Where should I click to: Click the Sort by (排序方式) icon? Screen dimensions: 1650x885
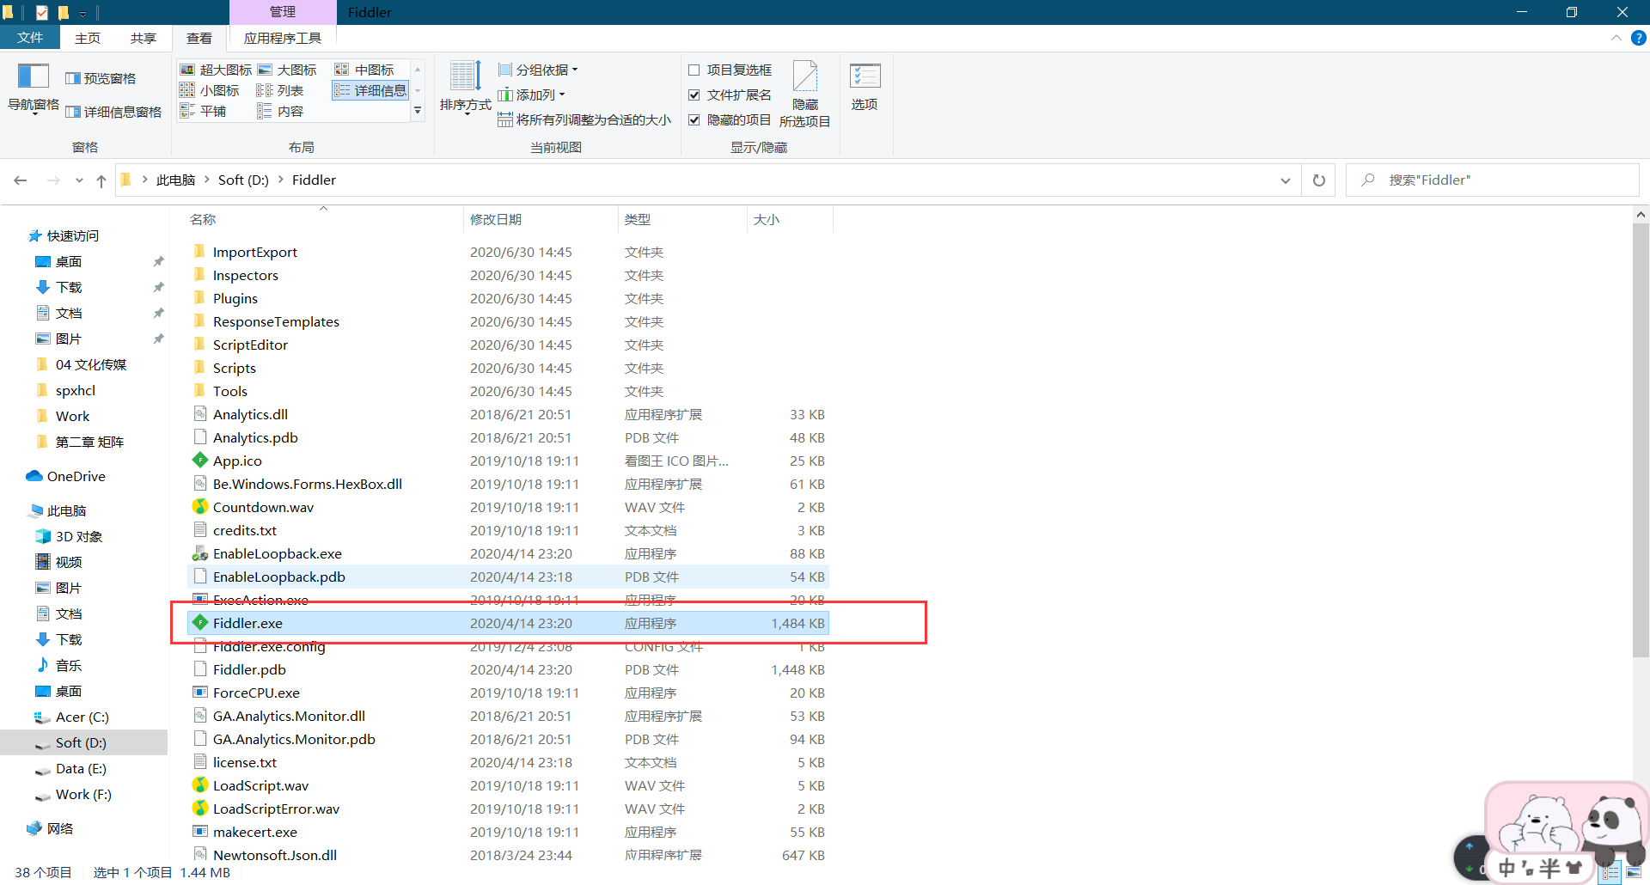[465, 78]
